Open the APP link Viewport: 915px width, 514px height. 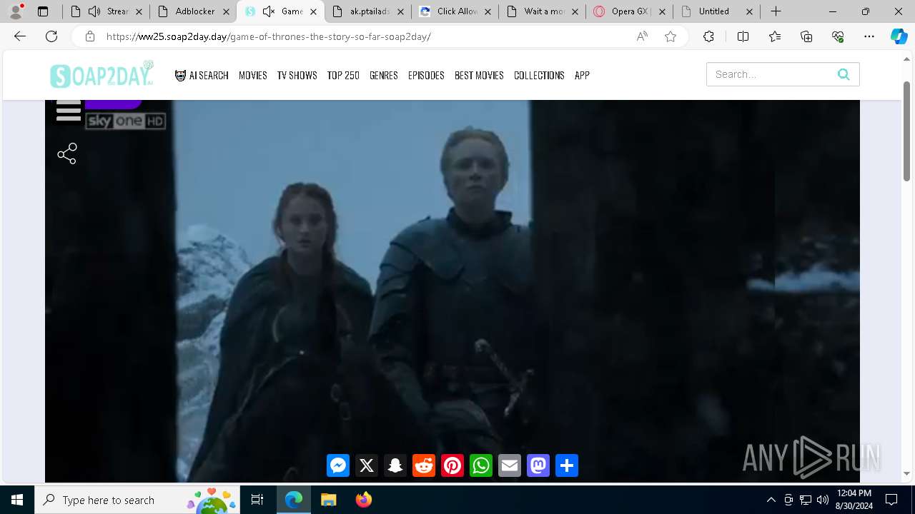(x=582, y=75)
